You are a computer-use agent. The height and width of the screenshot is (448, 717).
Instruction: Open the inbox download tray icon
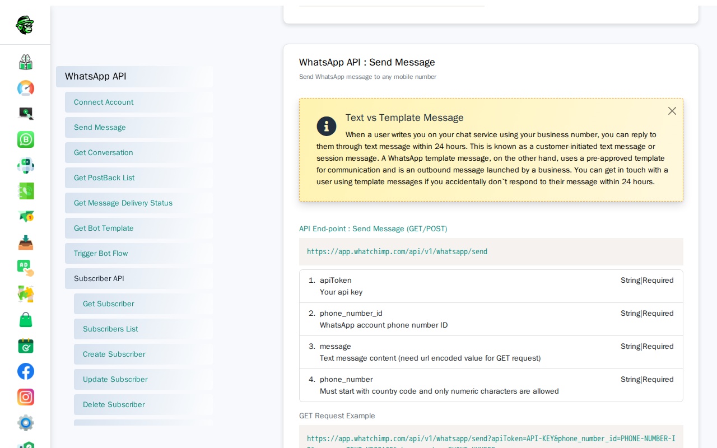26,242
